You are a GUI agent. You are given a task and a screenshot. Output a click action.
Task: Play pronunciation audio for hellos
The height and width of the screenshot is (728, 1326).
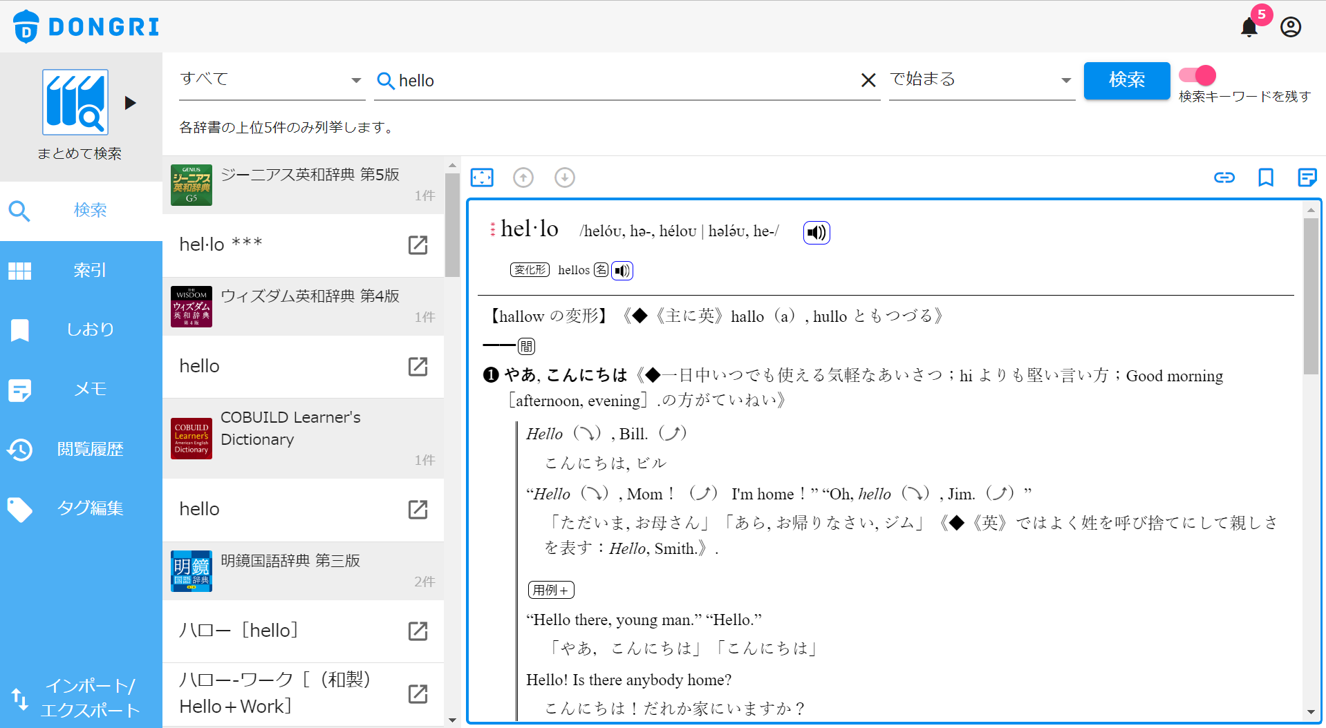click(622, 271)
